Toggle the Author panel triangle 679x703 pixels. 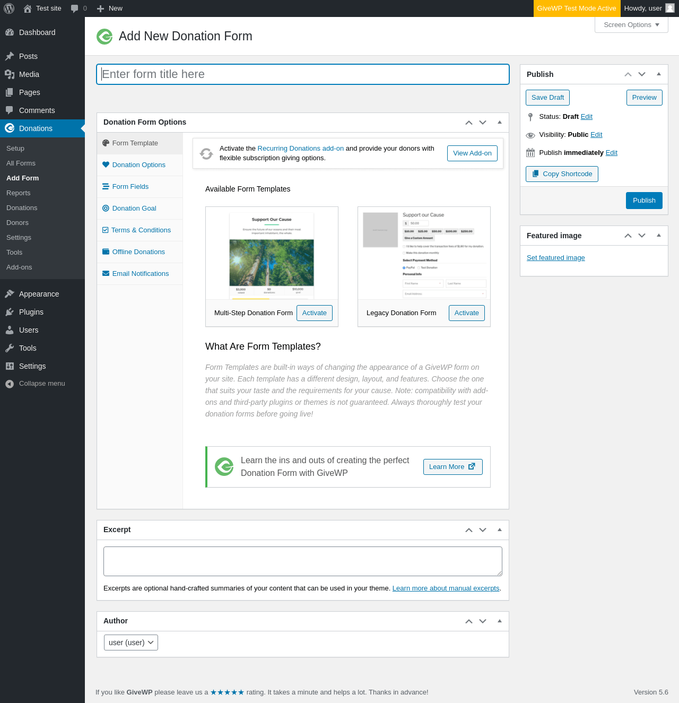tap(500, 621)
